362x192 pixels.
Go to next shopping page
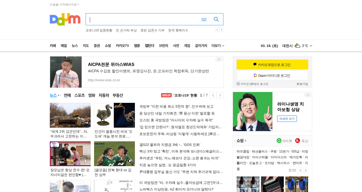point(306,170)
